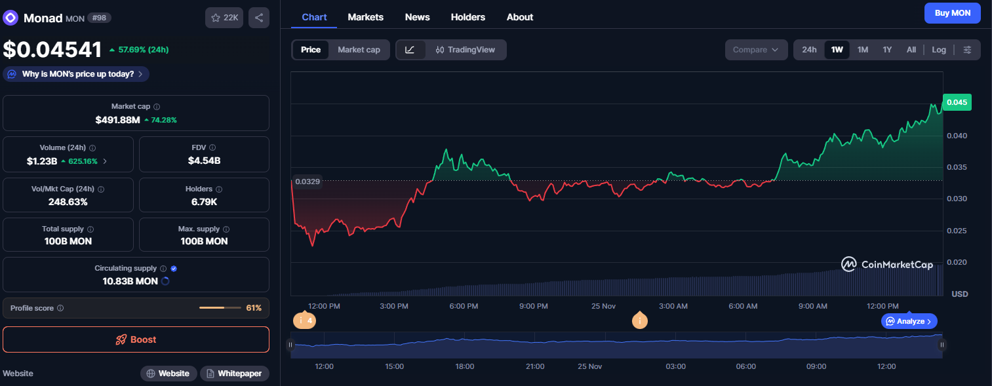Select the line chart icon
This screenshot has height=386, width=992.
pyautogui.click(x=410, y=50)
